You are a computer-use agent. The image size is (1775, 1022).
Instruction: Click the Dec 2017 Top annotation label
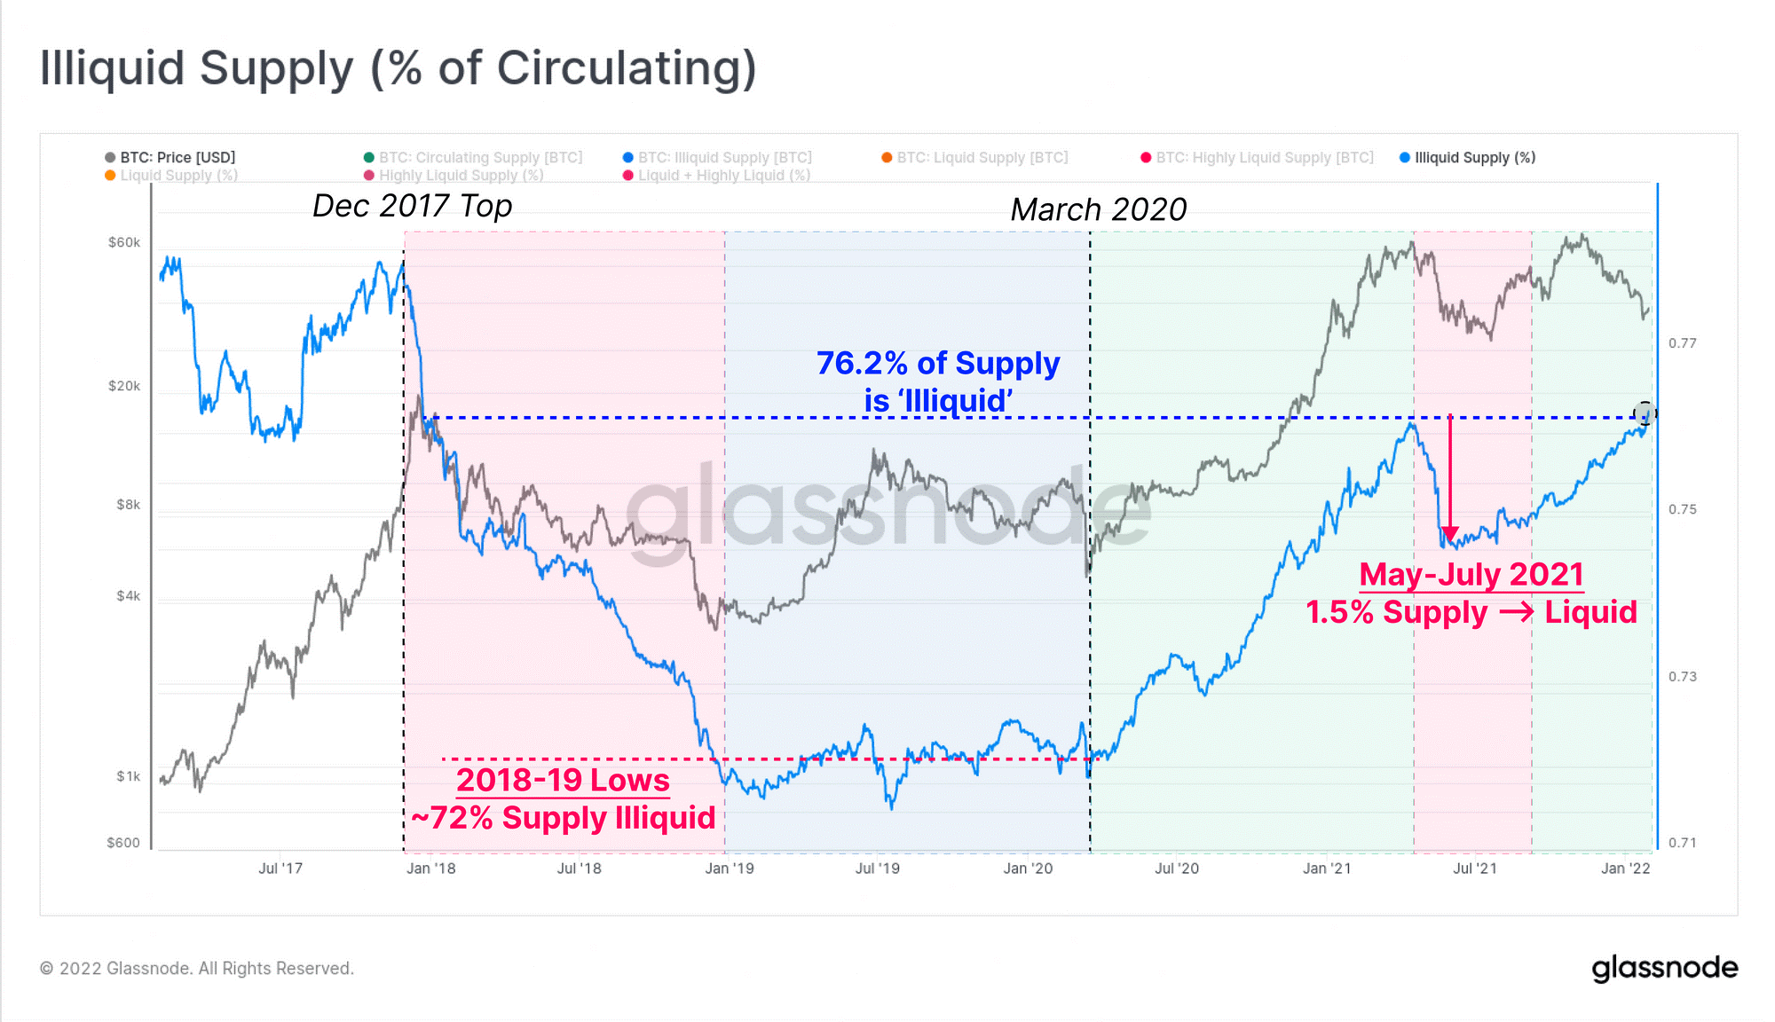[x=412, y=206]
